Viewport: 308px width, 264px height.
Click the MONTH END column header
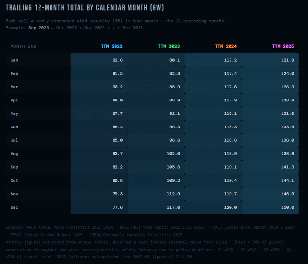pos(24,46)
